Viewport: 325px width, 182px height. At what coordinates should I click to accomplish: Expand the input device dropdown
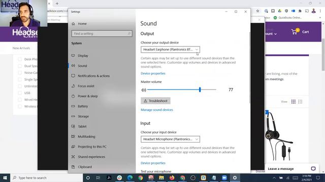pos(171,139)
